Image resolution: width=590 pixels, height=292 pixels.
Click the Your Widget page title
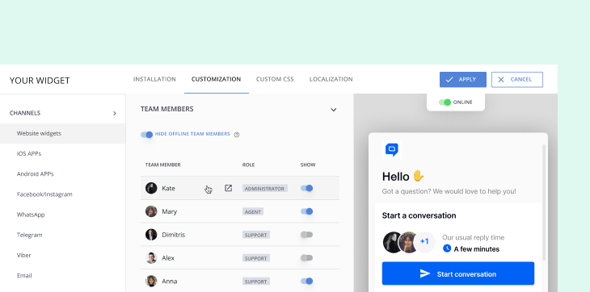coord(40,81)
